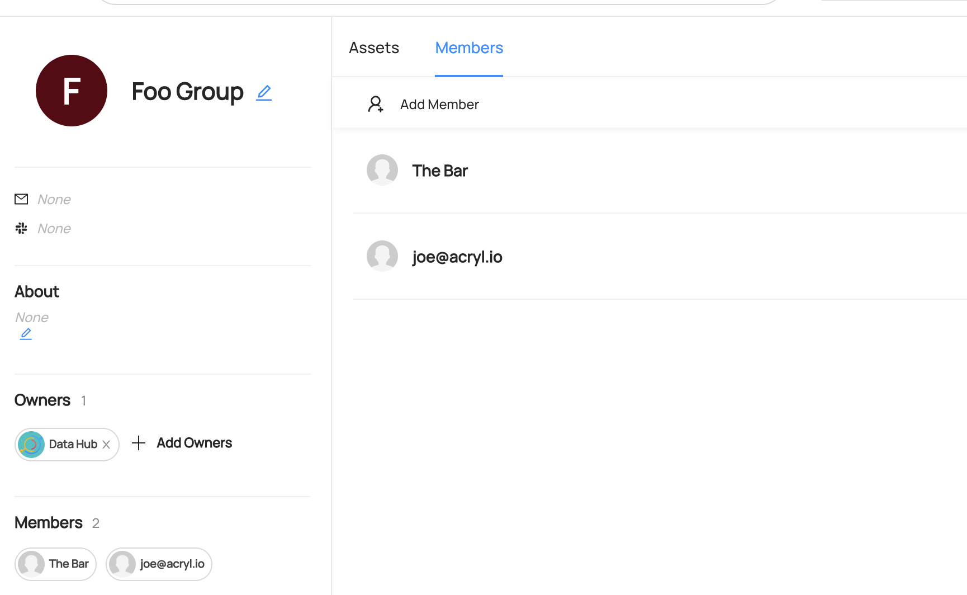Image resolution: width=967 pixels, height=595 pixels.
Task: Click the Data Hub owner avatar
Action: 31,444
